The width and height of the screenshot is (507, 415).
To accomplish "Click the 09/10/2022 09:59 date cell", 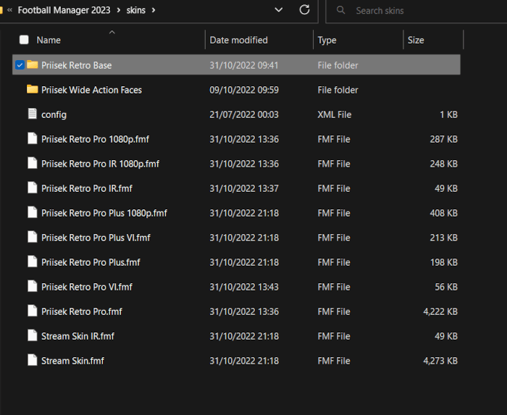I will tap(244, 90).
